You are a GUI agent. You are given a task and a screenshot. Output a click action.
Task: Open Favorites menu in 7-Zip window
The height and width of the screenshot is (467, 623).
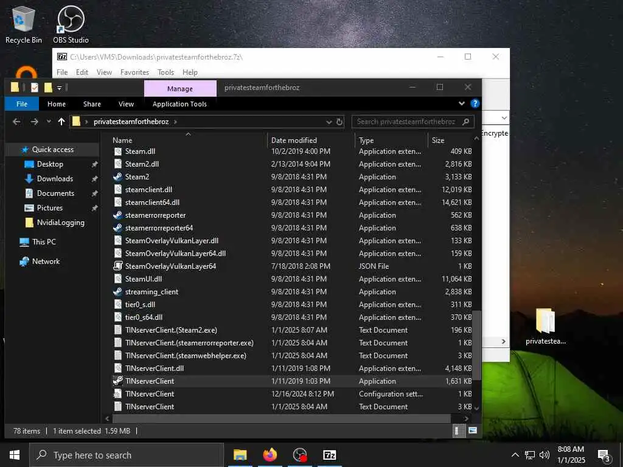pos(134,72)
